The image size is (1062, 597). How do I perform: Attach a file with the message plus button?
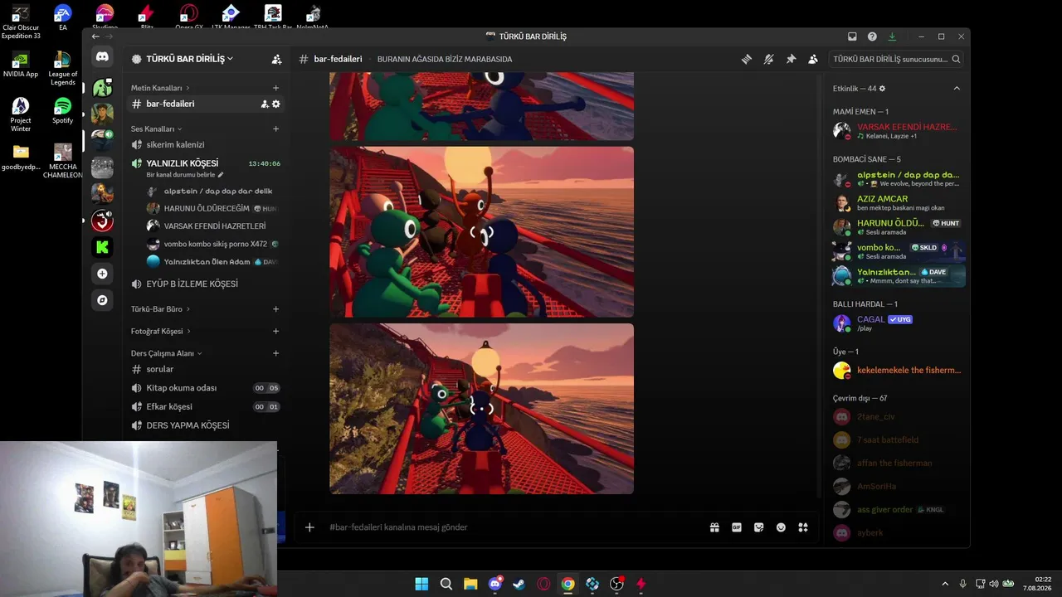(x=309, y=527)
